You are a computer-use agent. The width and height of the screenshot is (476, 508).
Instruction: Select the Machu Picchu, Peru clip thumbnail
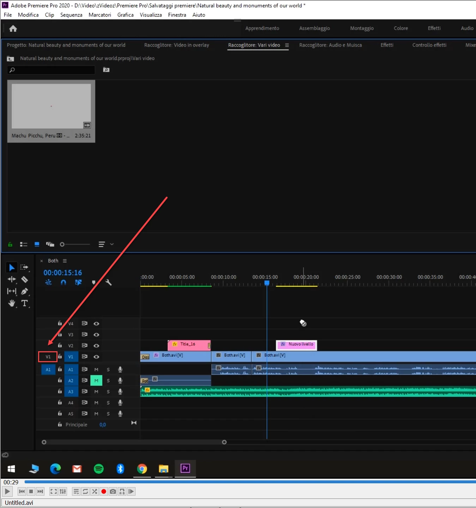point(51,106)
